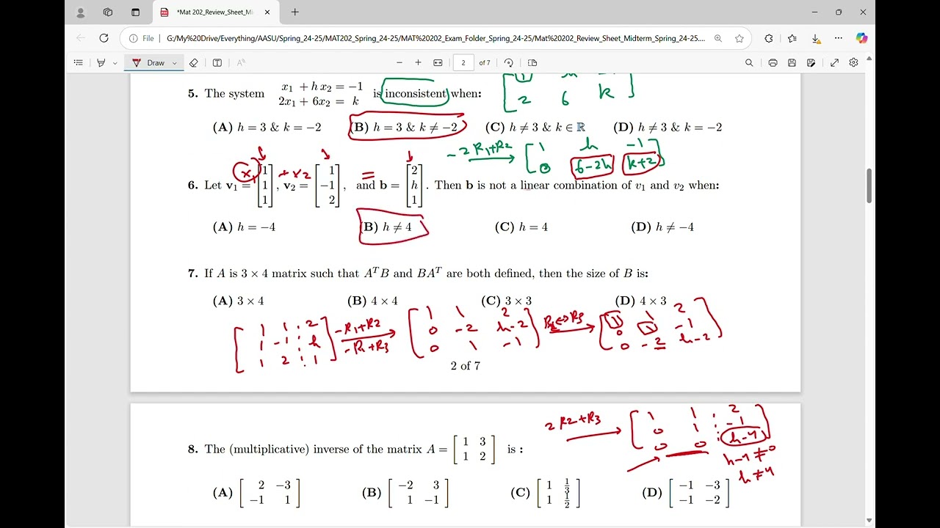Zoom in with the PDF plus button
This screenshot has width=940, height=528.
click(419, 63)
